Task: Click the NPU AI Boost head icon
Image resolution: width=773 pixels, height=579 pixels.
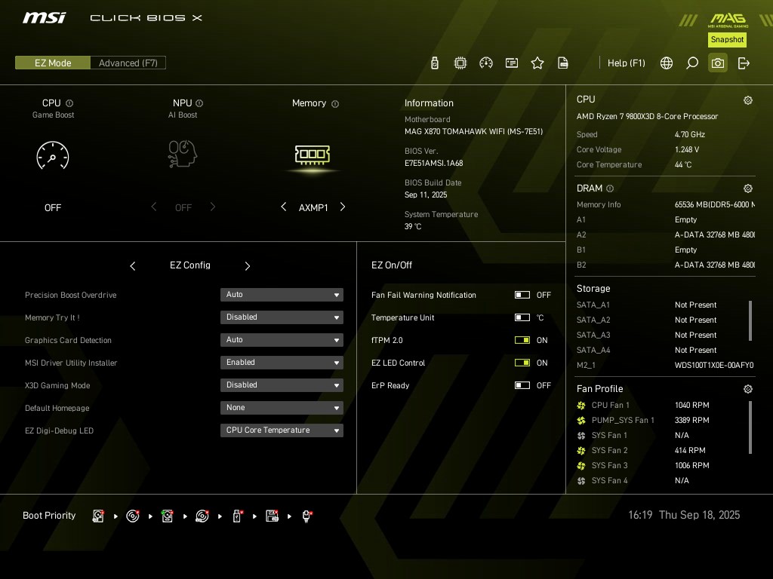Action: click(x=183, y=154)
